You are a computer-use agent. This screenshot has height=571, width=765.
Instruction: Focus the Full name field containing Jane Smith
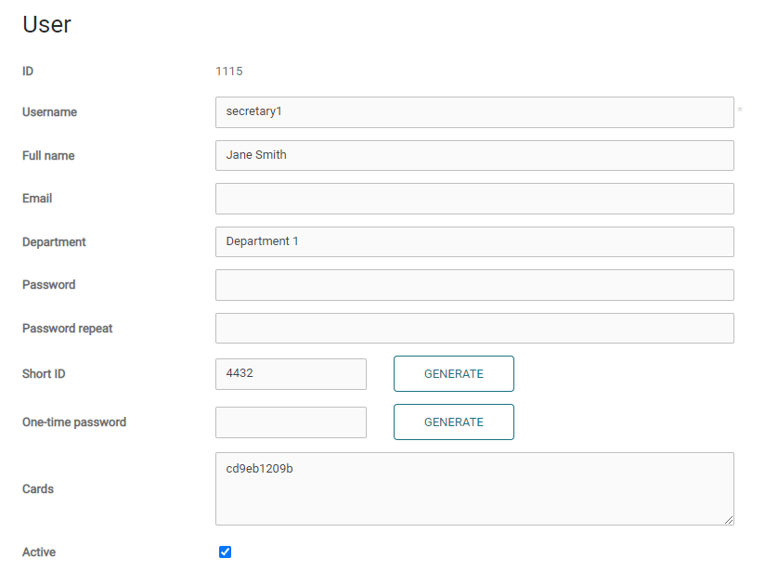coord(473,155)
